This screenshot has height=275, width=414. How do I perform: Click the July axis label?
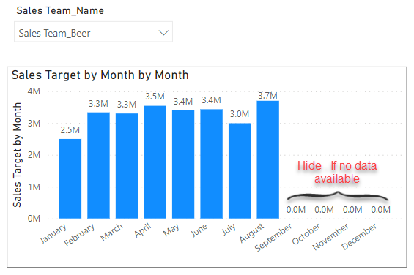click(229, 230)
